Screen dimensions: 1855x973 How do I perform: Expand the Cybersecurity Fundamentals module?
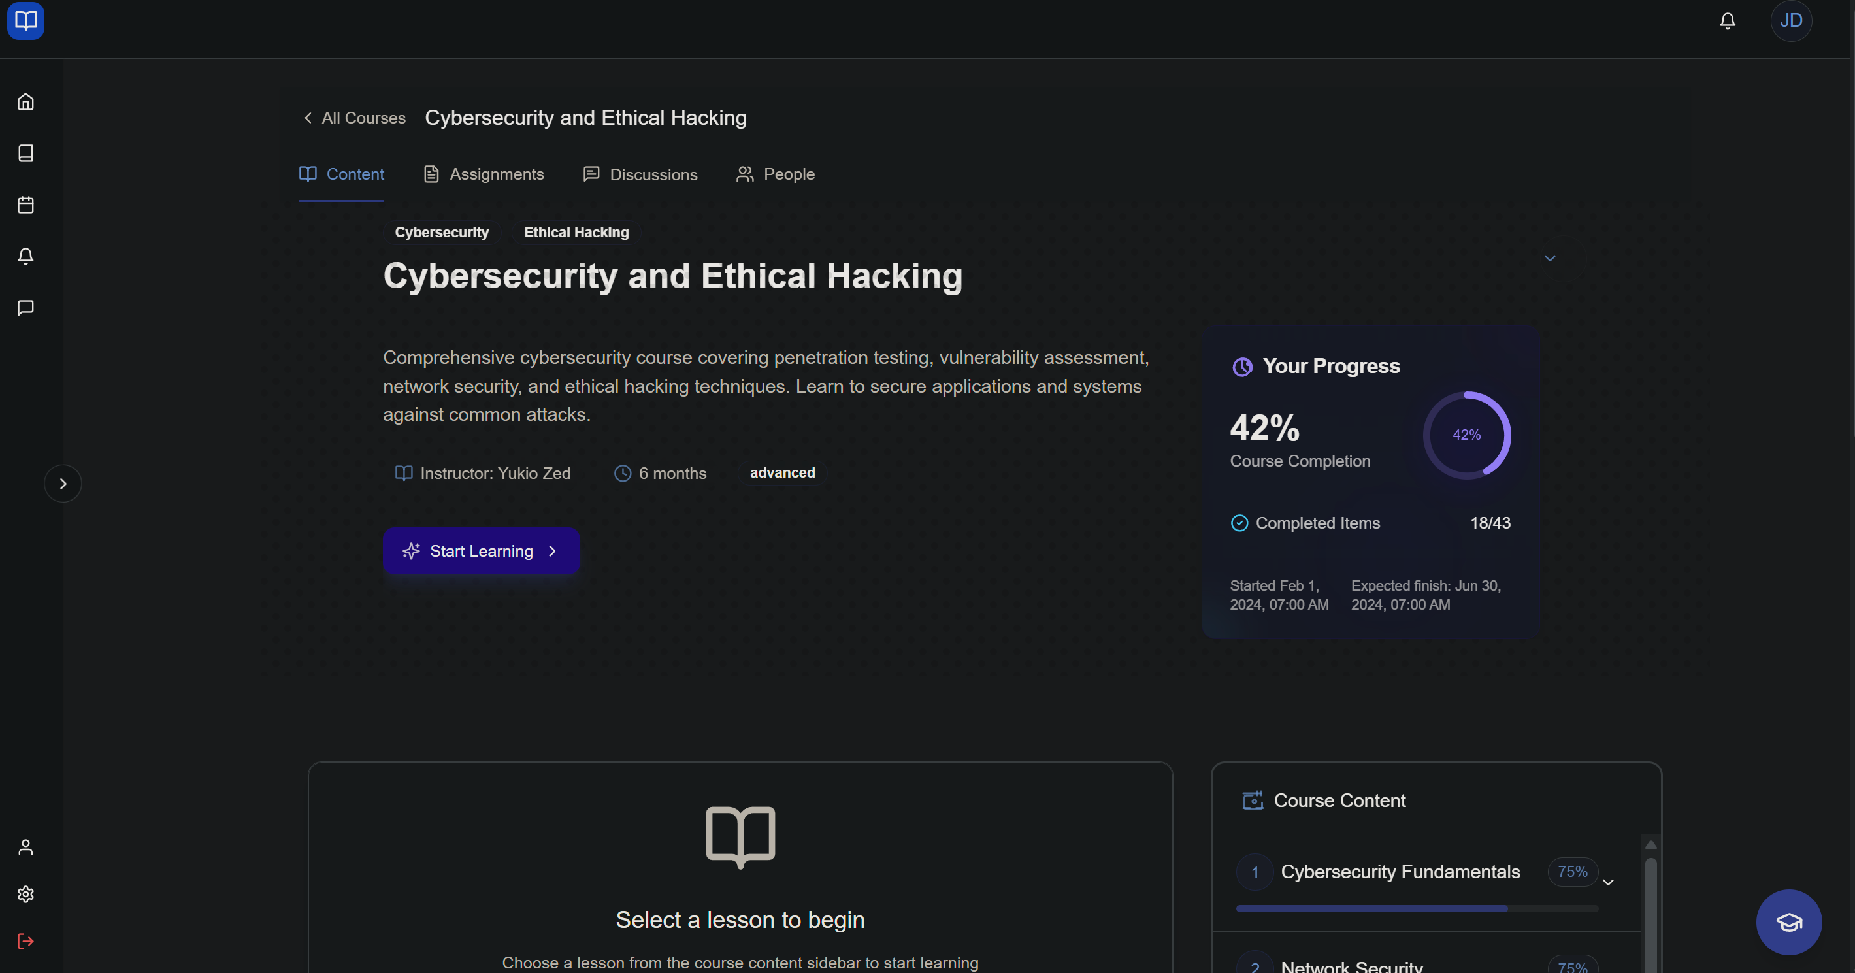click(1608, 882)
